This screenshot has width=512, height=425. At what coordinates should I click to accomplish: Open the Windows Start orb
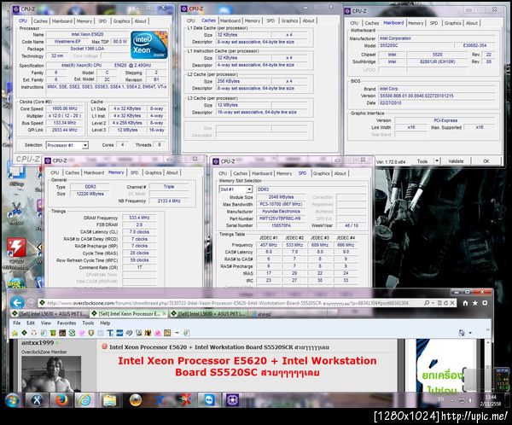pos(12,400)
